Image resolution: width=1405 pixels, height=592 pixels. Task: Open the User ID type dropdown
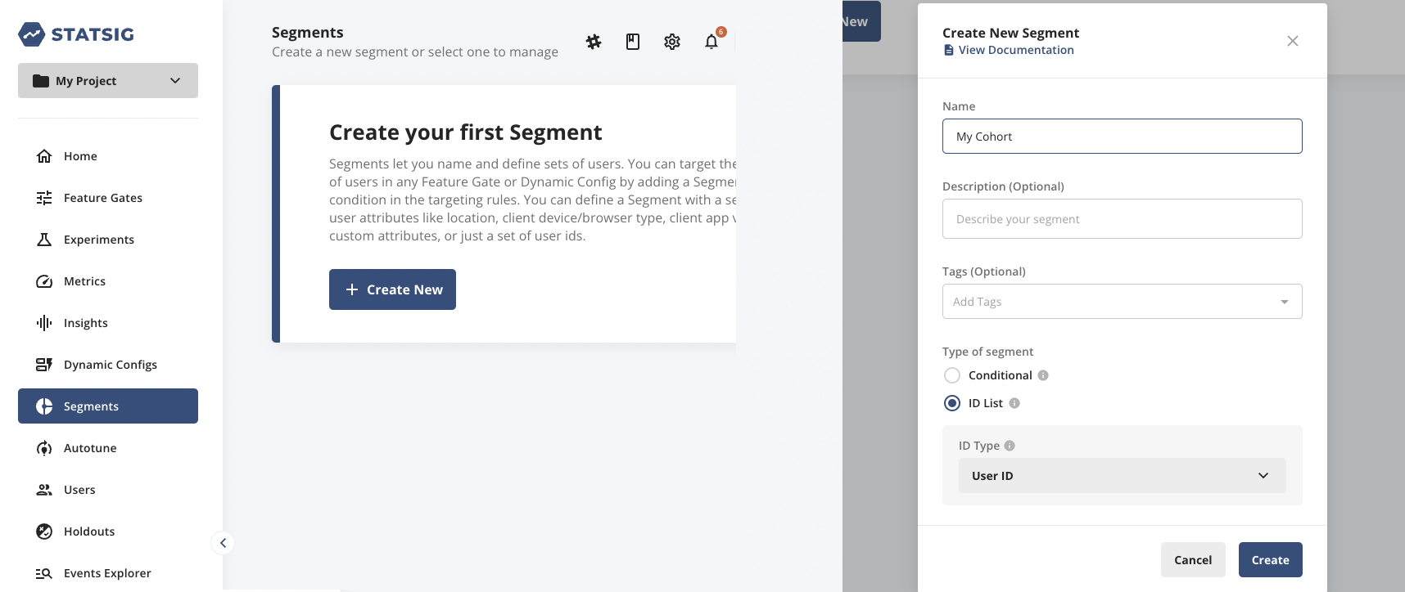tap(1123, 476)
